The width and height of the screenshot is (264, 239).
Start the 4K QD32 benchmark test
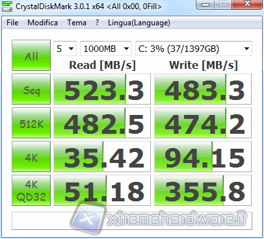pos(31,190)
